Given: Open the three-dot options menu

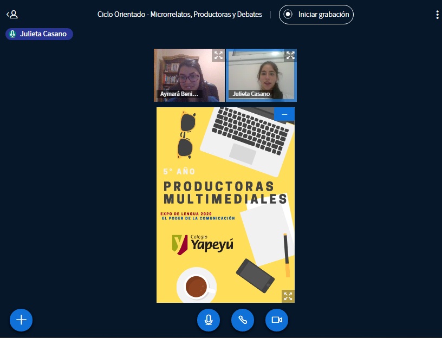Looking at the screenshot, I should tap(437, 15).
